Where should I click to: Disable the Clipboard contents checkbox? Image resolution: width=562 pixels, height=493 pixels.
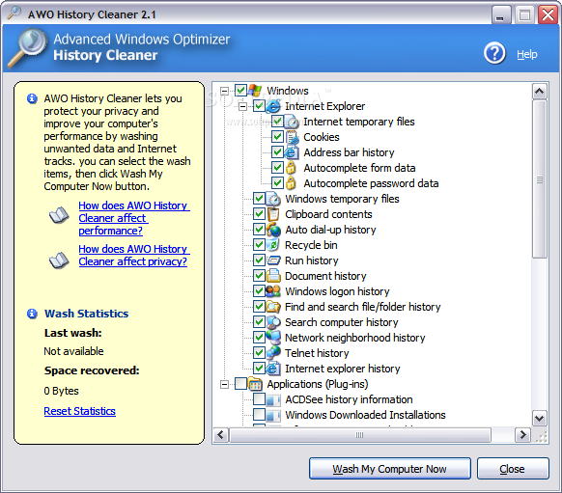[259, 214]
